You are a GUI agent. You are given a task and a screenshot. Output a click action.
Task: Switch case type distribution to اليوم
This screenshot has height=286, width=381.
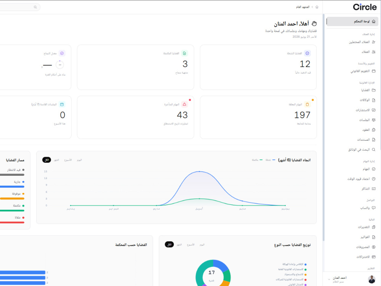point(202,245)
